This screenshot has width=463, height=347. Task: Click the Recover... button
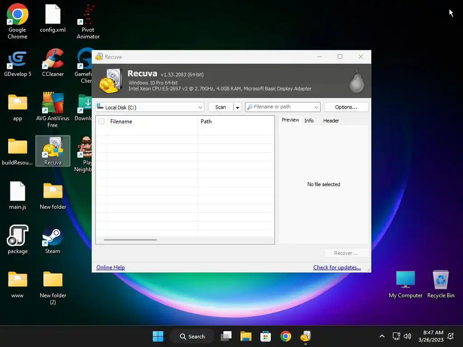click(x=346, y=253)
